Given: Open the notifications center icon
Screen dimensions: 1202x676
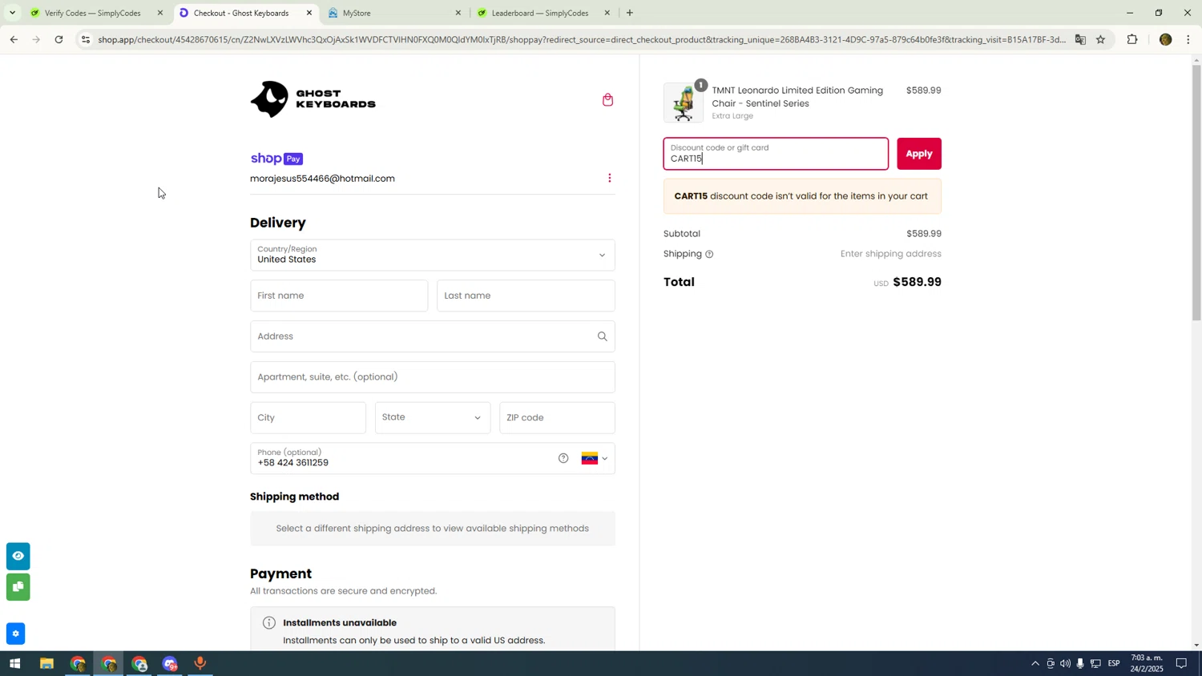Looking at the screenshot, I should [x=1181, y=664].
